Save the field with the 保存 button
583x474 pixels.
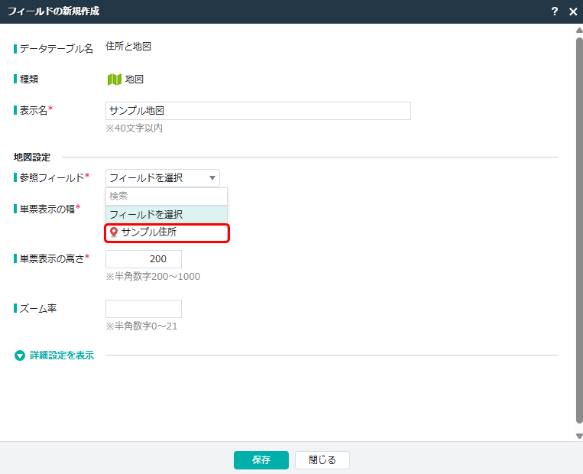[x=261, y=460]
